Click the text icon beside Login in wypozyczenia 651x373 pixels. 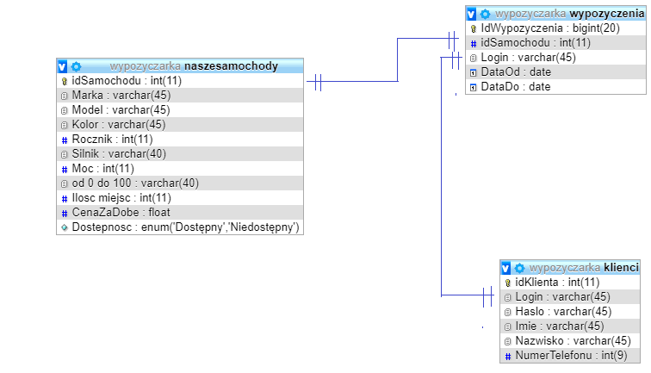(473, 59)
